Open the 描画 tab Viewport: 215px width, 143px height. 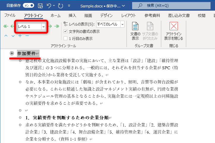[88, 16]
